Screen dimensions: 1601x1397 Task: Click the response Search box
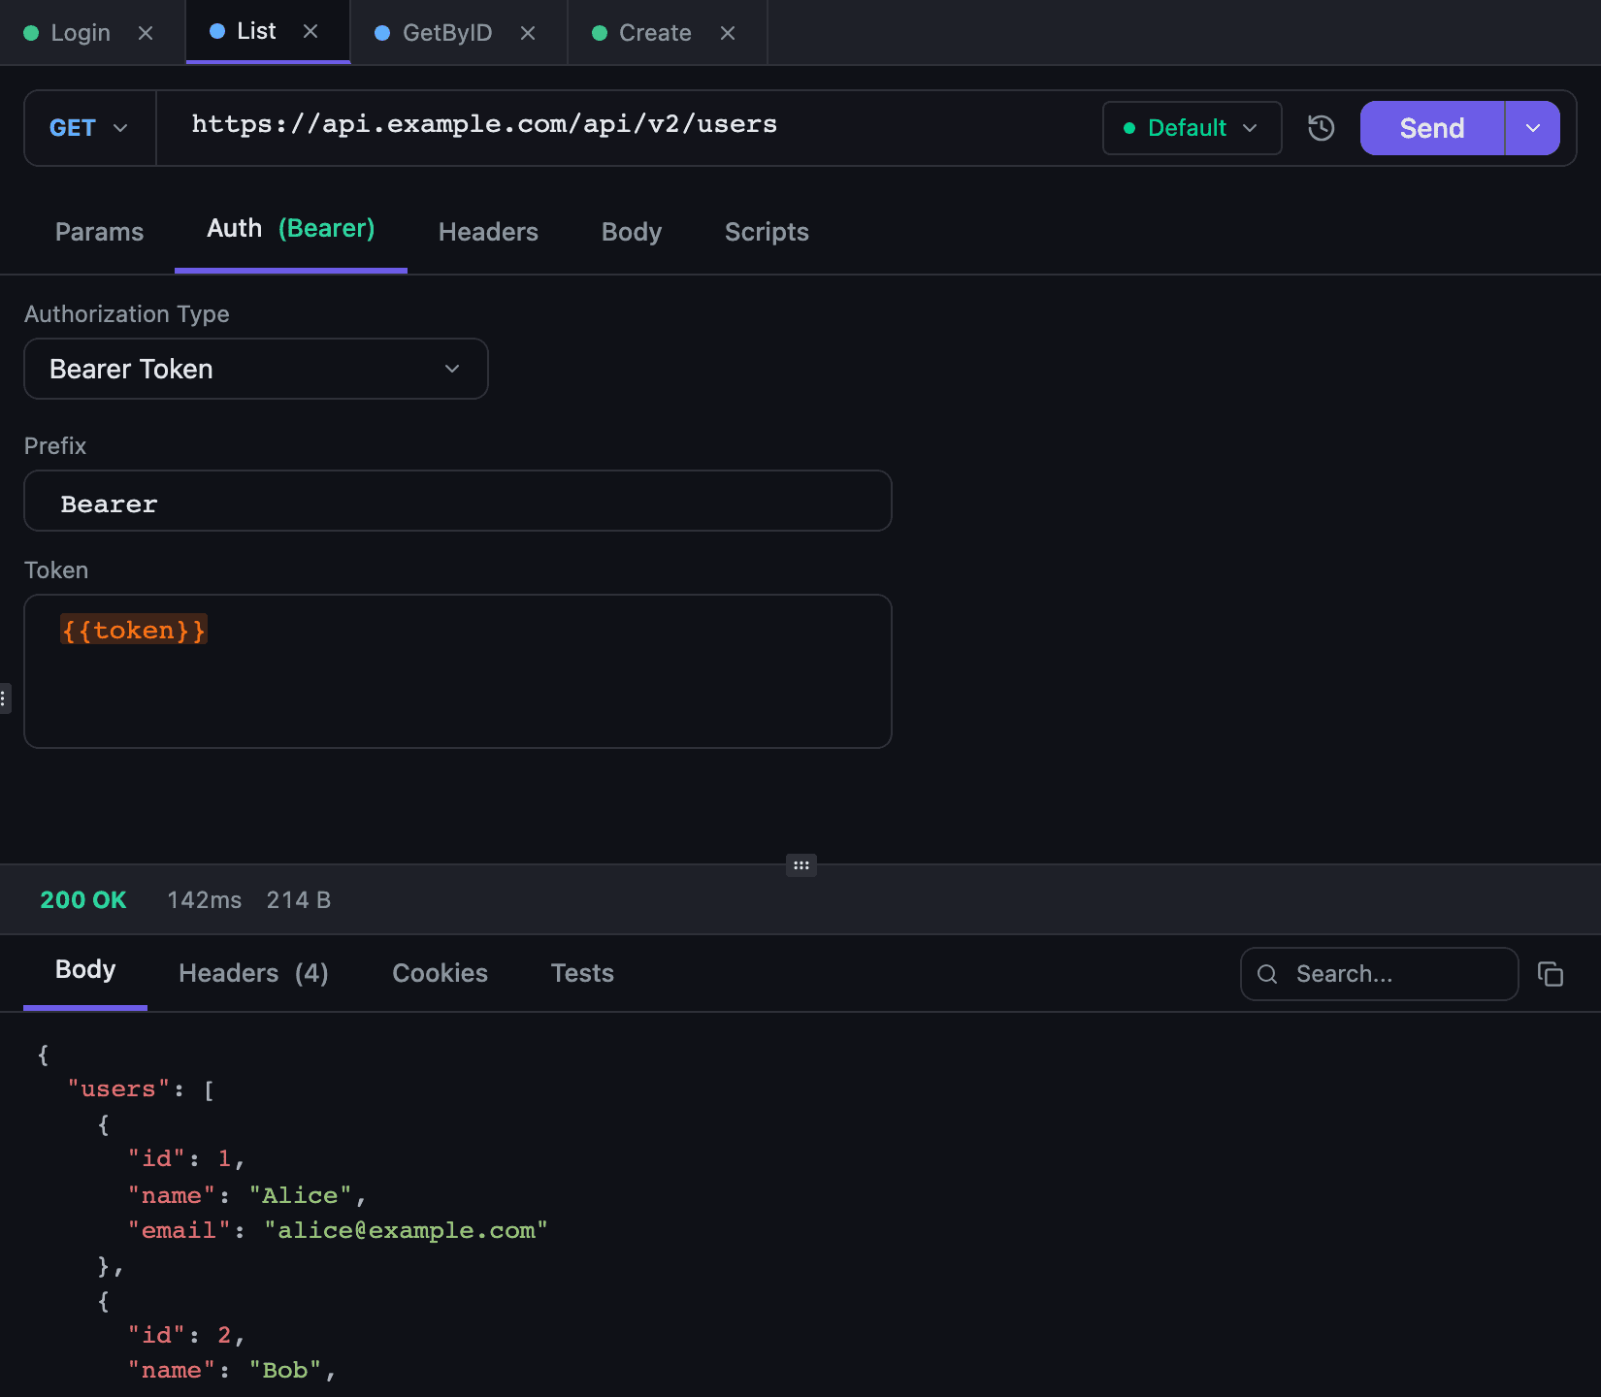pyautogui.click(x=1380, y=974)
